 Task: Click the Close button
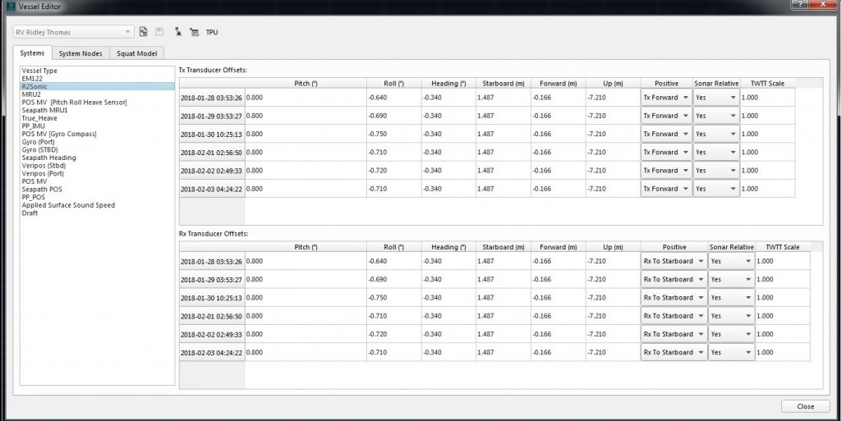[x=805, y=406]
